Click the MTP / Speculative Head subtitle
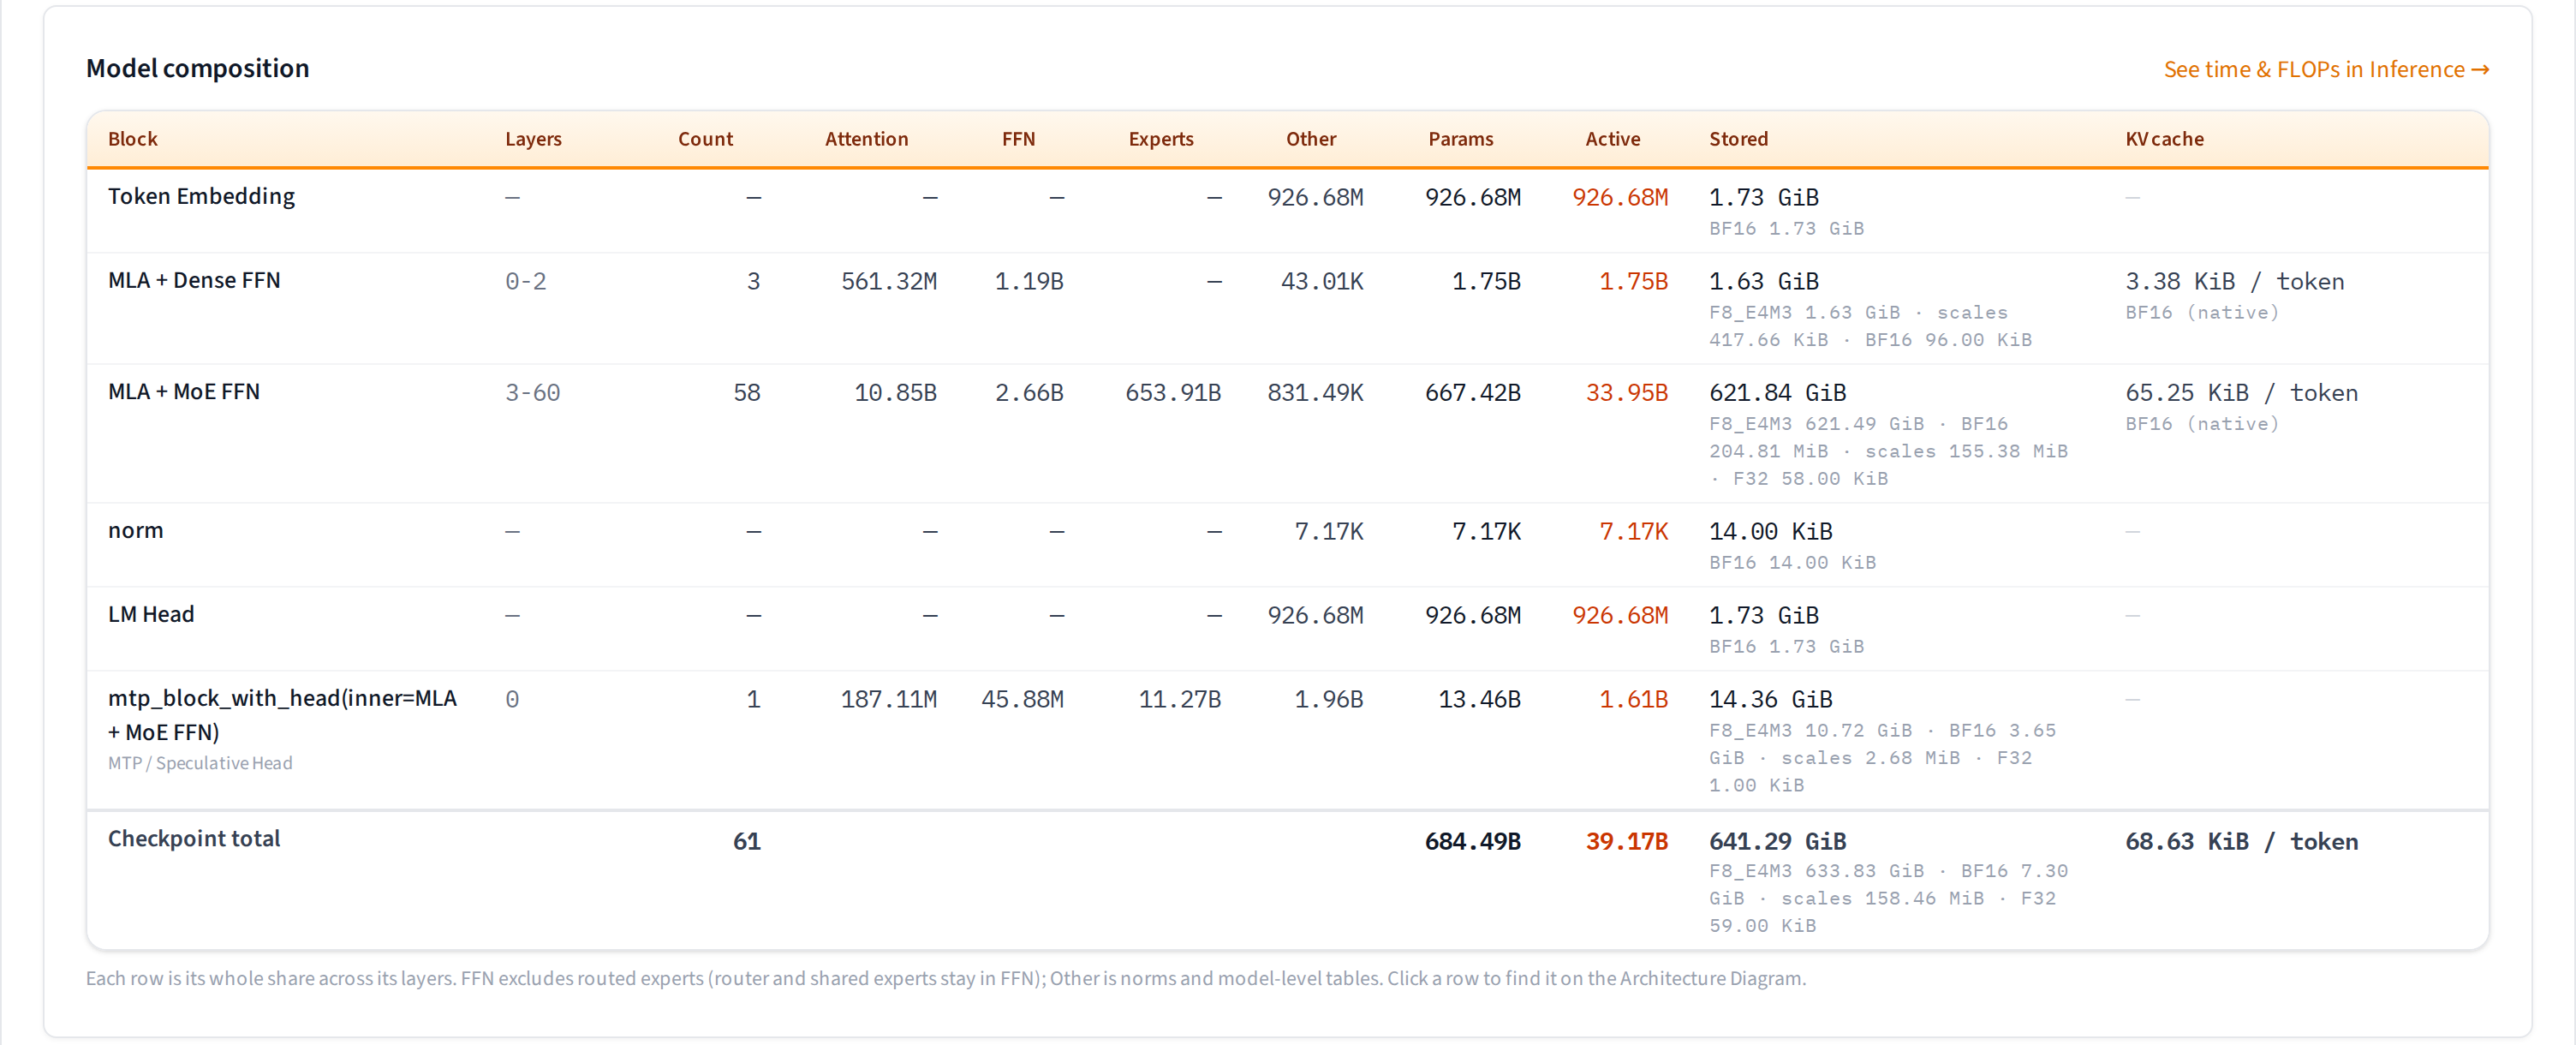 pos(200,763)
